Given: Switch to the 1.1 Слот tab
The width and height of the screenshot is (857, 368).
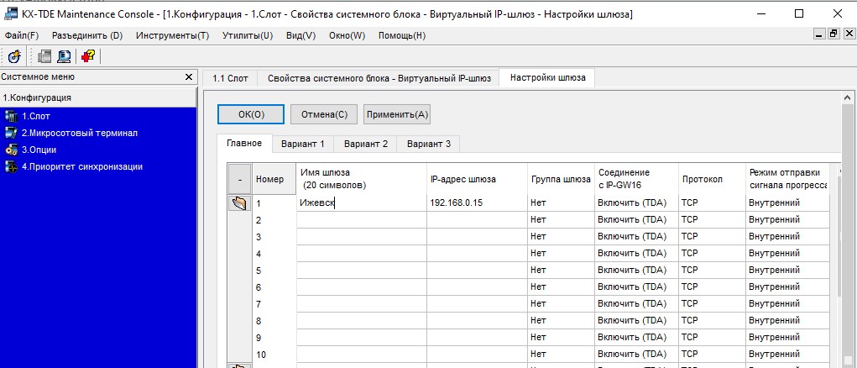Looking at the screenshot, I should (x=230, y=79).
